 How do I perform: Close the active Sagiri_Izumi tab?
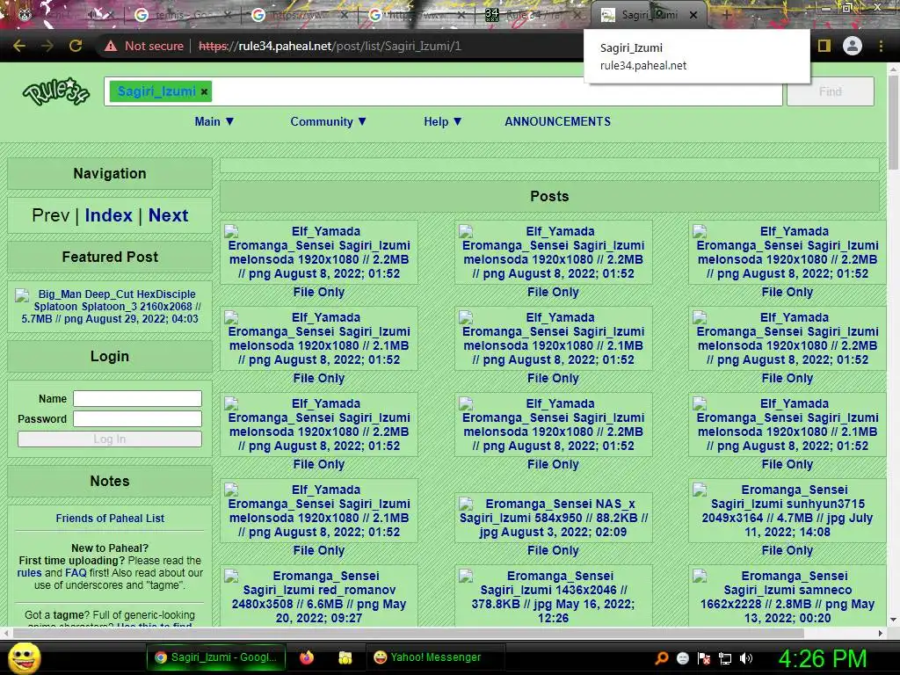tap(693, 15)
